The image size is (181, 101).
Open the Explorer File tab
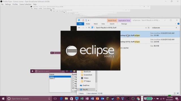[x=80, y=24]
